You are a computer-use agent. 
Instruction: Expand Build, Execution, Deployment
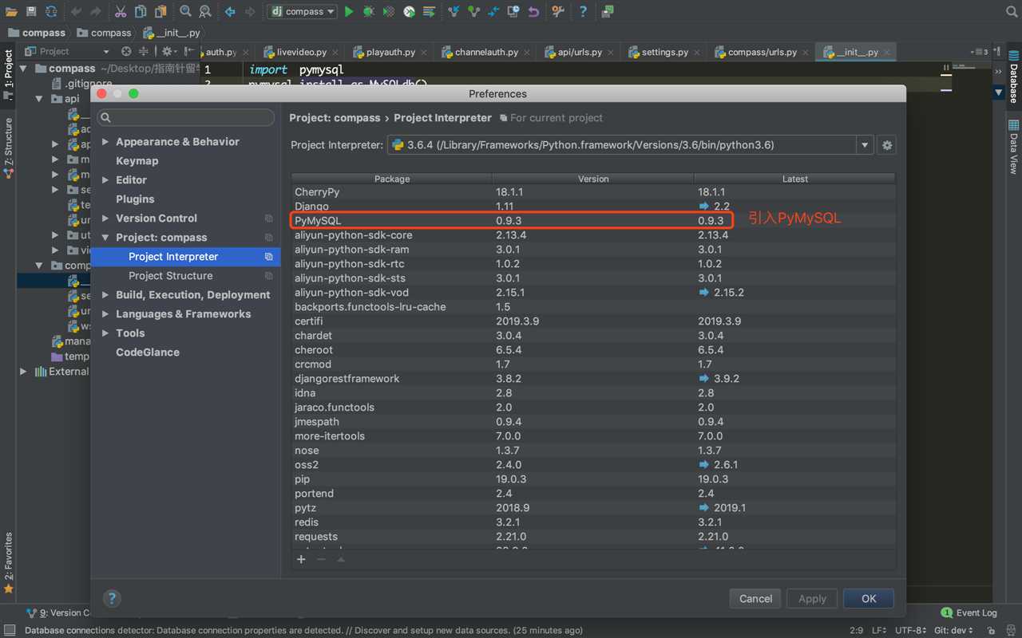[105, 295]
